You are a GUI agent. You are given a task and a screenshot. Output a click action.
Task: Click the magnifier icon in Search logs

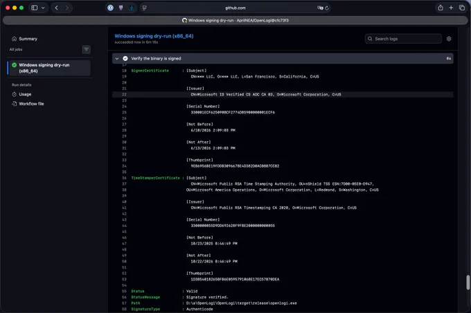370,39
